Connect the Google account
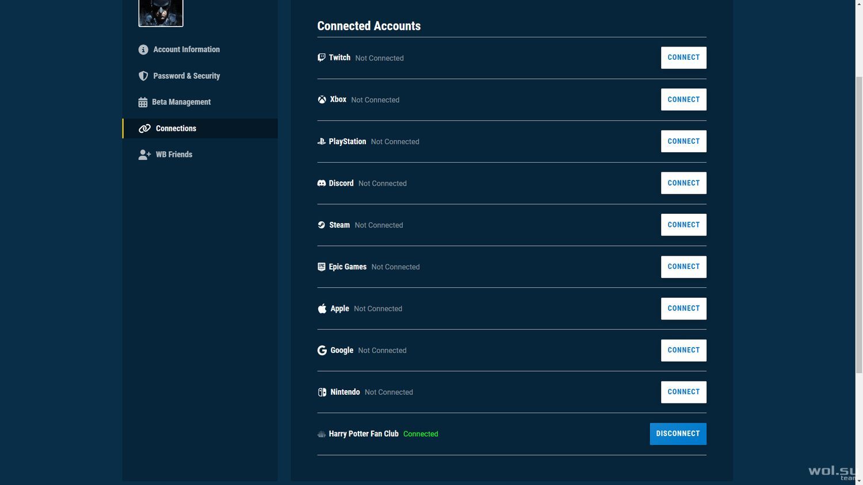863x485 pixels. (683, 350)
